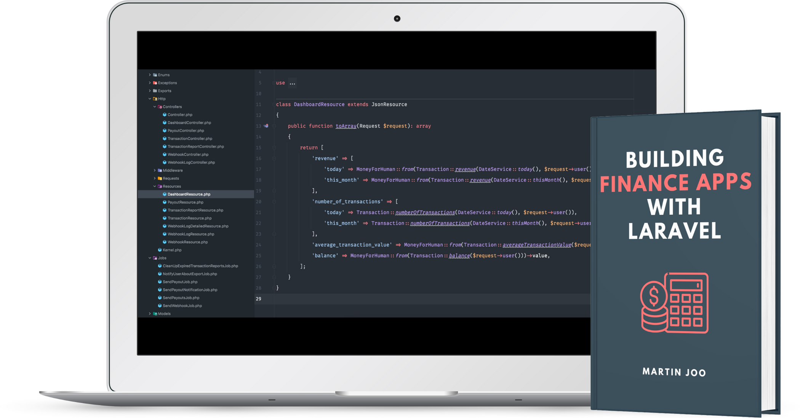
Task: Toggle the fold marker beside return on line 15
Action: pyautogui.click(x=274, y=148)
